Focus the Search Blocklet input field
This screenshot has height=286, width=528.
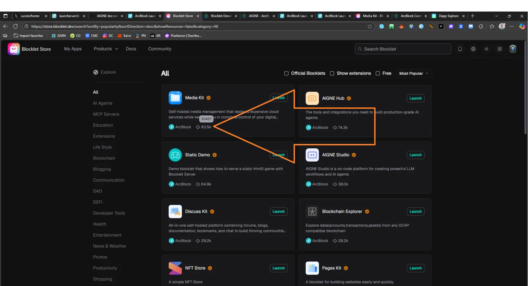tap(403, 49)
